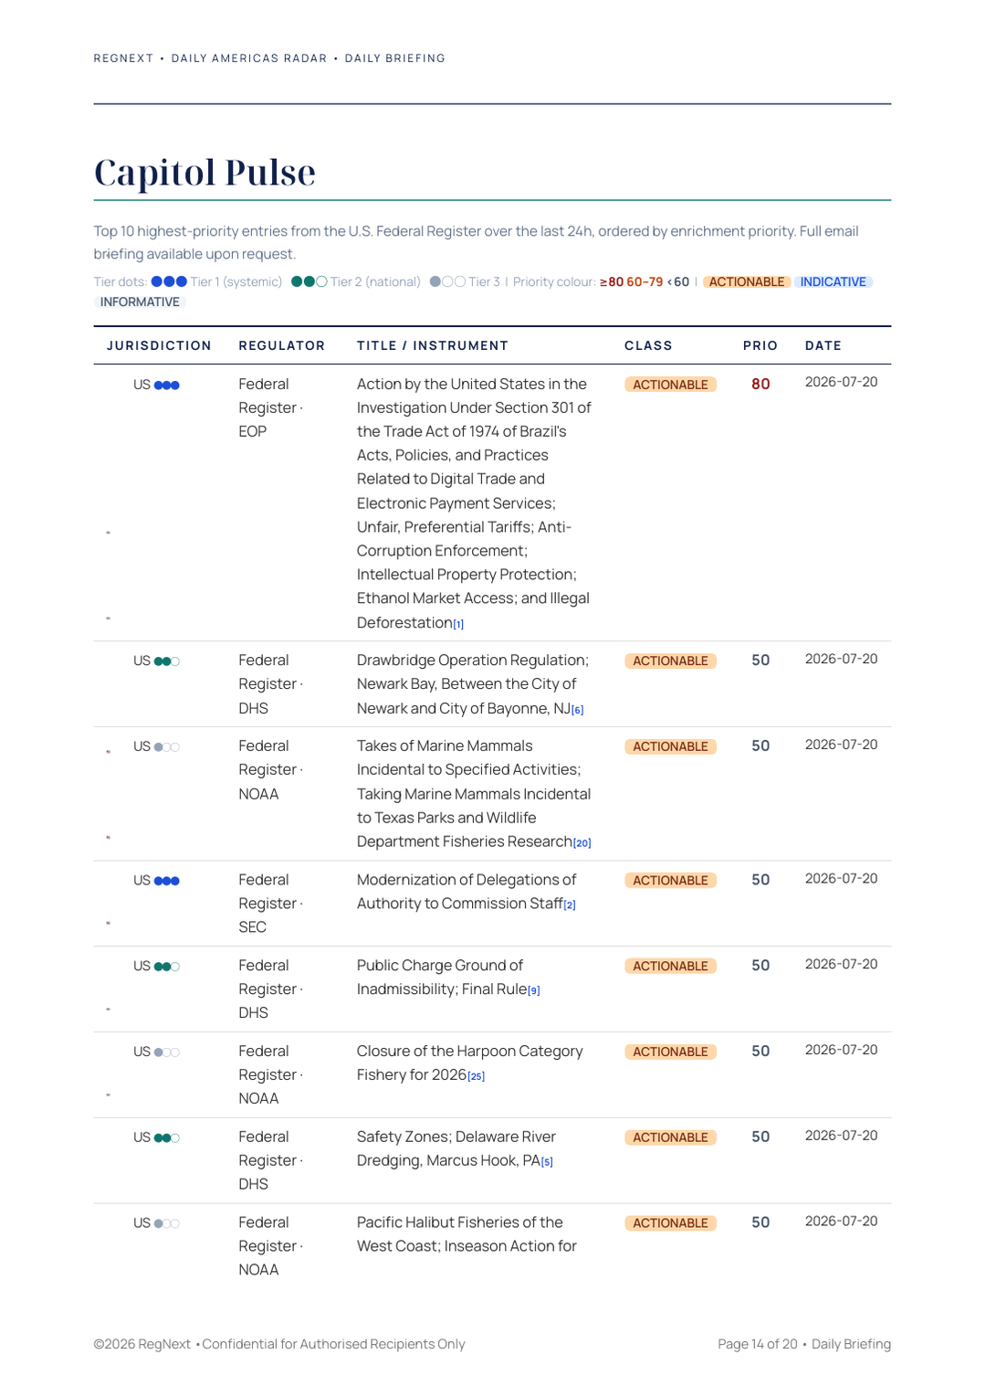986x1396 pixels.
Task: Click 'Federal Register · EOP' regulator cell
Action: coord(271,407)
